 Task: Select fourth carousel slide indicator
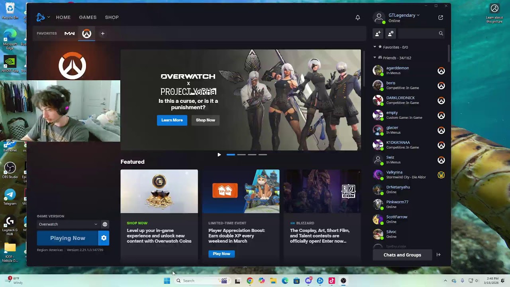pos(263,155)
